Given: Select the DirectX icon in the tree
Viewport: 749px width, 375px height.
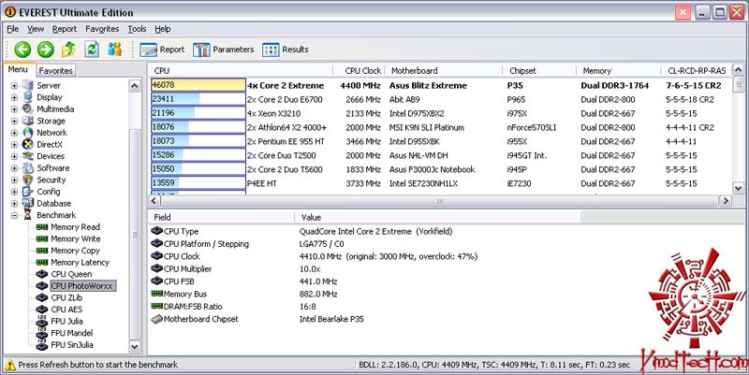Looking at the screenshot, I should pos(28,145).
